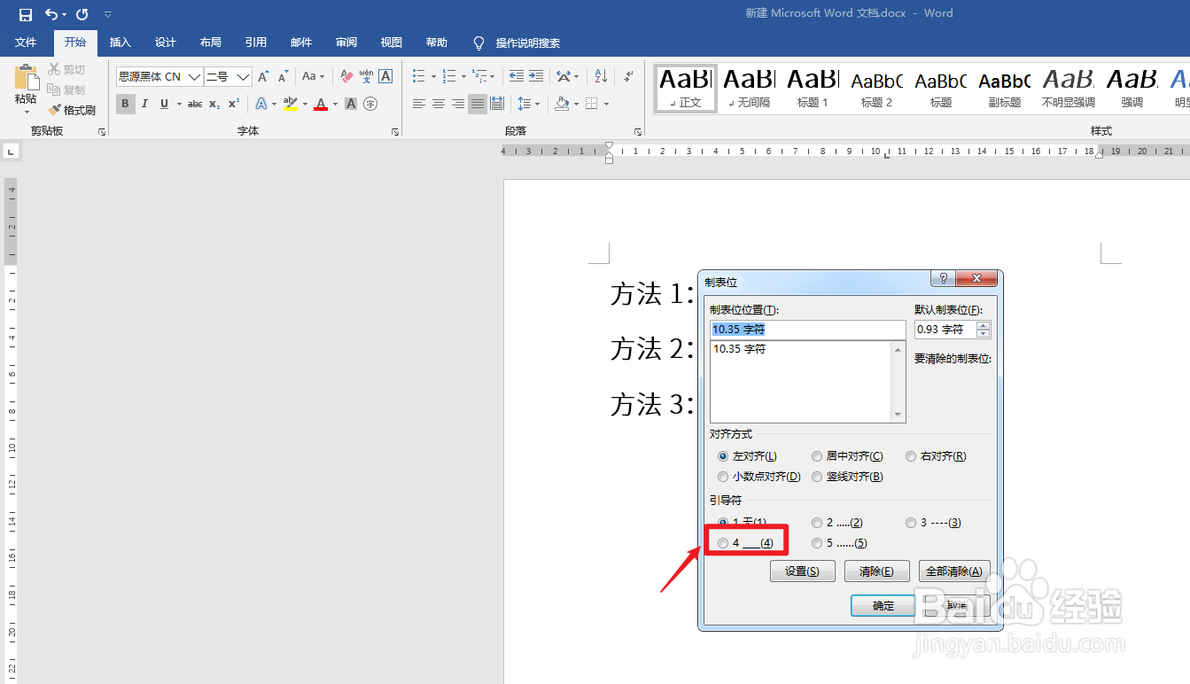Toggle italic formatting
The height and width of the screenshot is (684, 1190).
click(x=144, y=104)
